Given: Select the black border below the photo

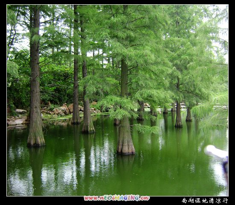Looking at the screenshot, I should (x=117, y=201).
